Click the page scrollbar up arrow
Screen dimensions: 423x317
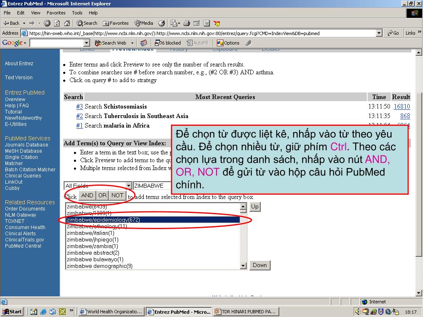[419, 52]
